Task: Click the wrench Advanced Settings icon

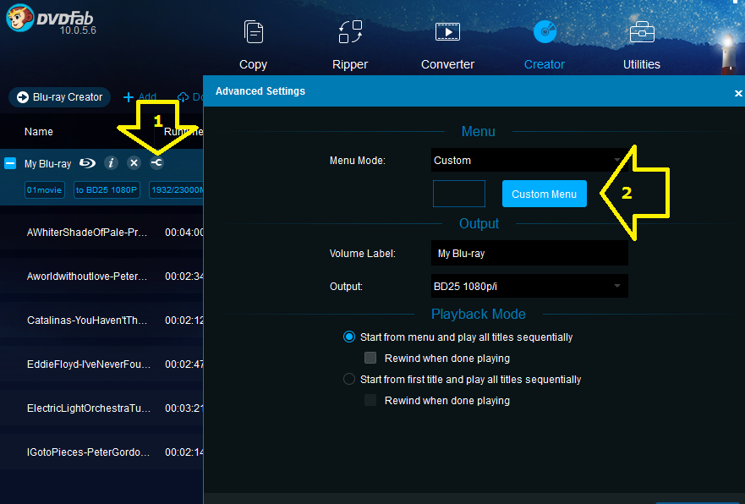Action: click(156, 163)
